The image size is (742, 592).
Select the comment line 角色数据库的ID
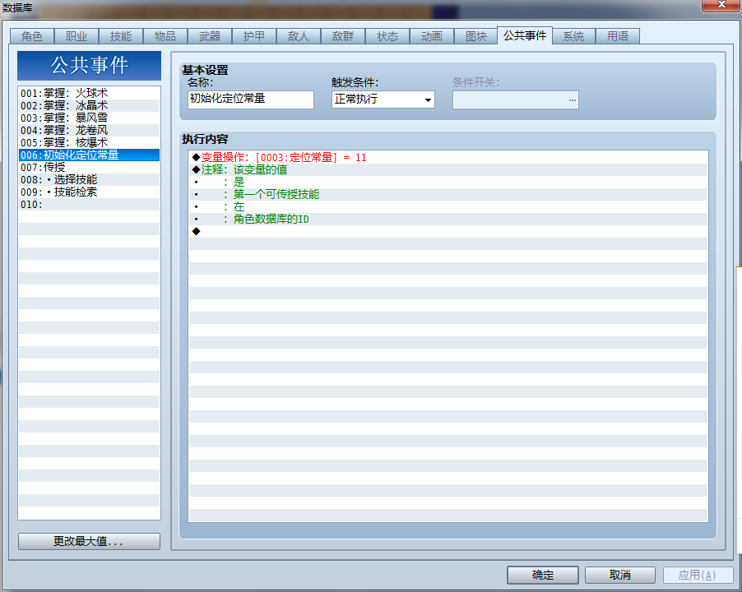point(448,219)
